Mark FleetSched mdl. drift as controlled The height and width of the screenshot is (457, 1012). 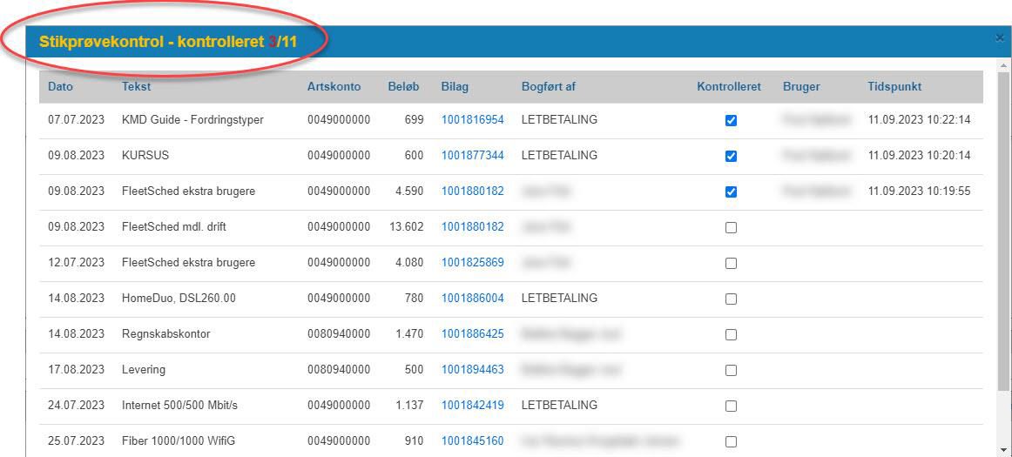731,227
